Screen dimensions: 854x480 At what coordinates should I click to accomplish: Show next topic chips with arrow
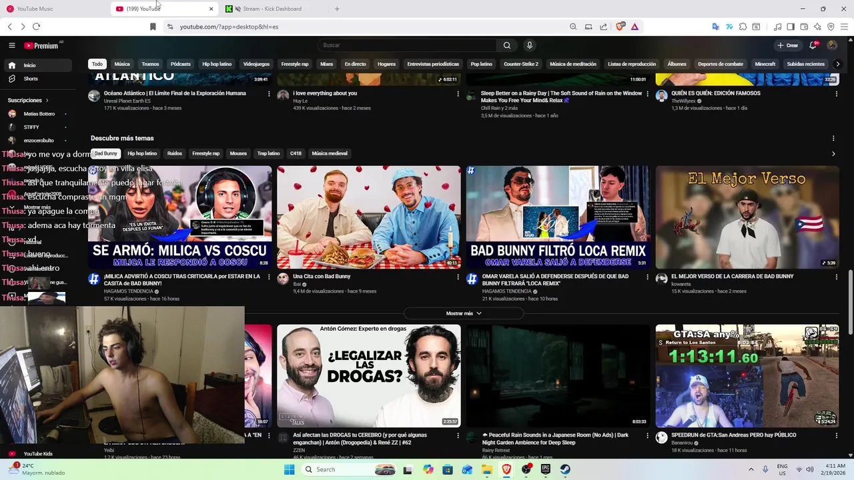coord(833,153)
